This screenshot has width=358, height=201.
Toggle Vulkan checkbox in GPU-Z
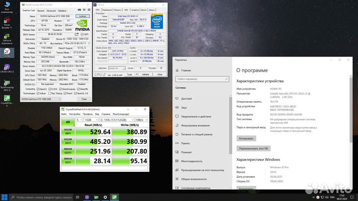pos(38,93)
